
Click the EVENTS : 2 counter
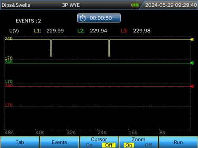point(29,21)
